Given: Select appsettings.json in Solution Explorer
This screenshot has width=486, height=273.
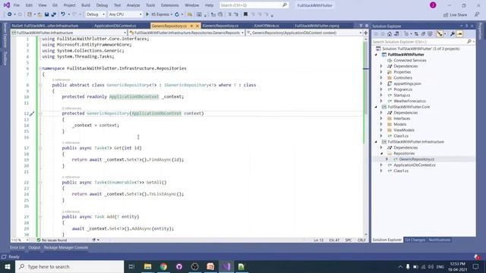Looking at the screenshot, I should click(x=407, y=84).
